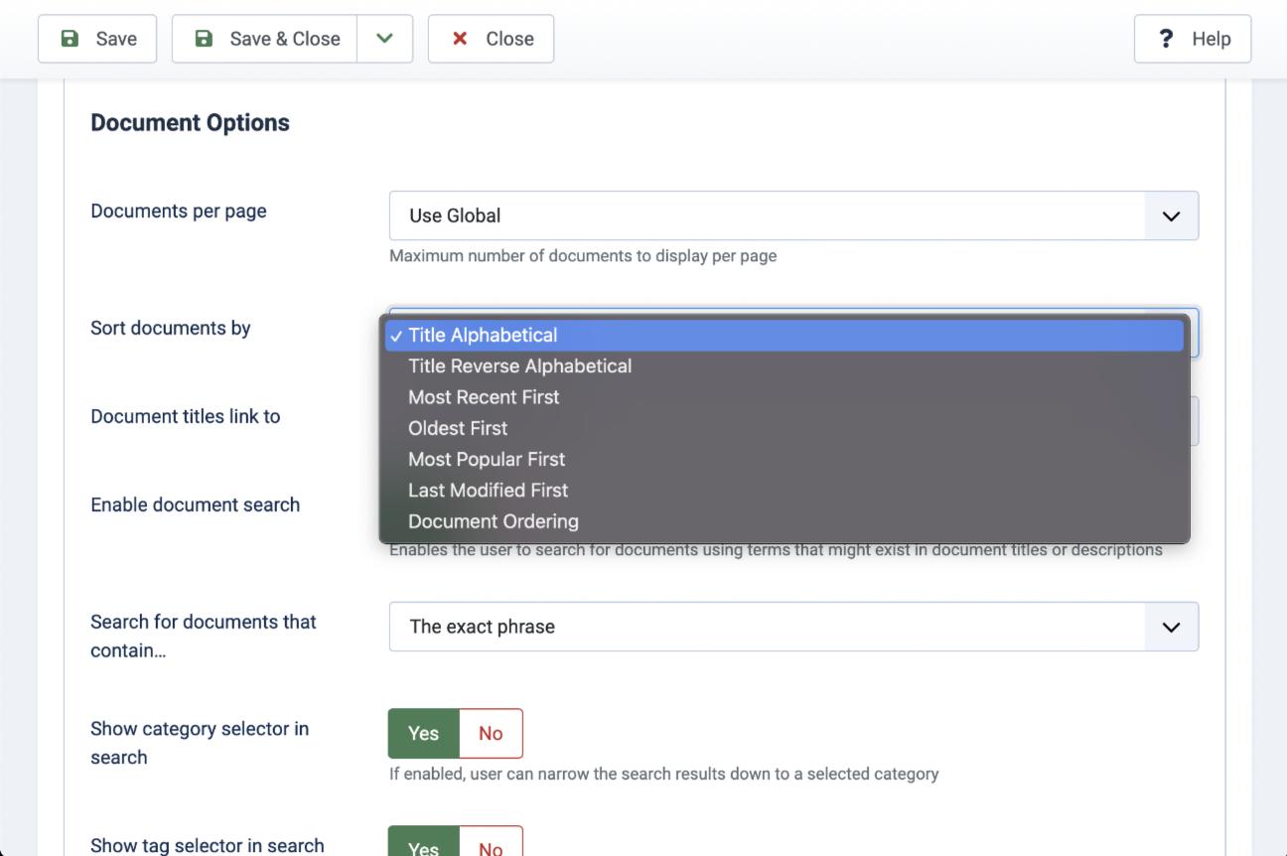Open Help with the question mark

tap(1192, 39)
